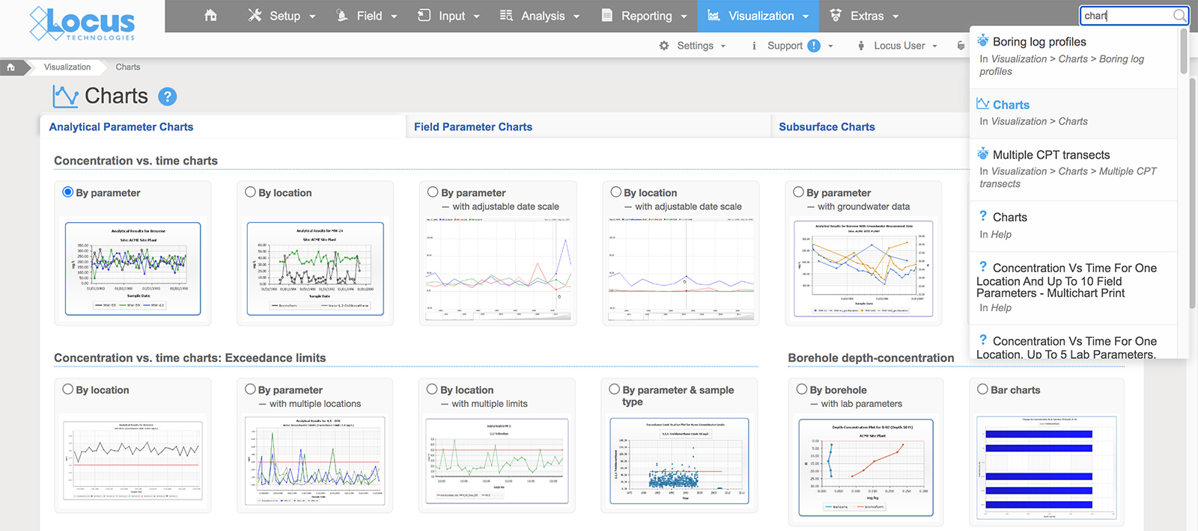
Task: Open Multiple CPT transects search result
Action: 1074,169
